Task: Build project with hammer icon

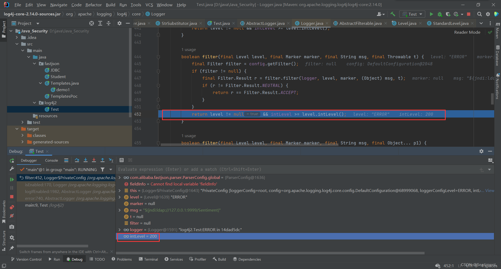Action: [393, 14]
